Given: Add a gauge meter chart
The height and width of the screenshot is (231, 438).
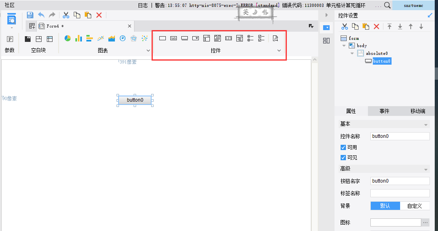Looking at the screenshot, I should coord(123,38).
